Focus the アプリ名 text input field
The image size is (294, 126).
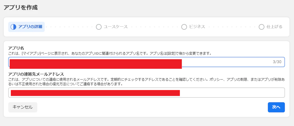(x=147, y=62)
